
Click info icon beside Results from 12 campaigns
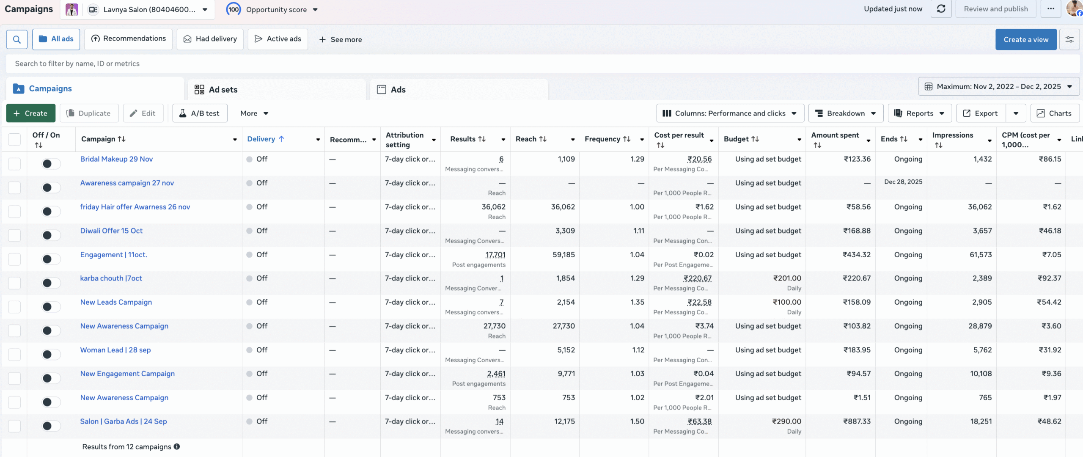177,446
